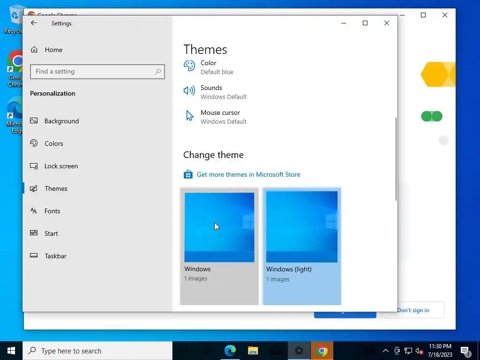Click the search magnifier in Find a setting

point(158,72)
